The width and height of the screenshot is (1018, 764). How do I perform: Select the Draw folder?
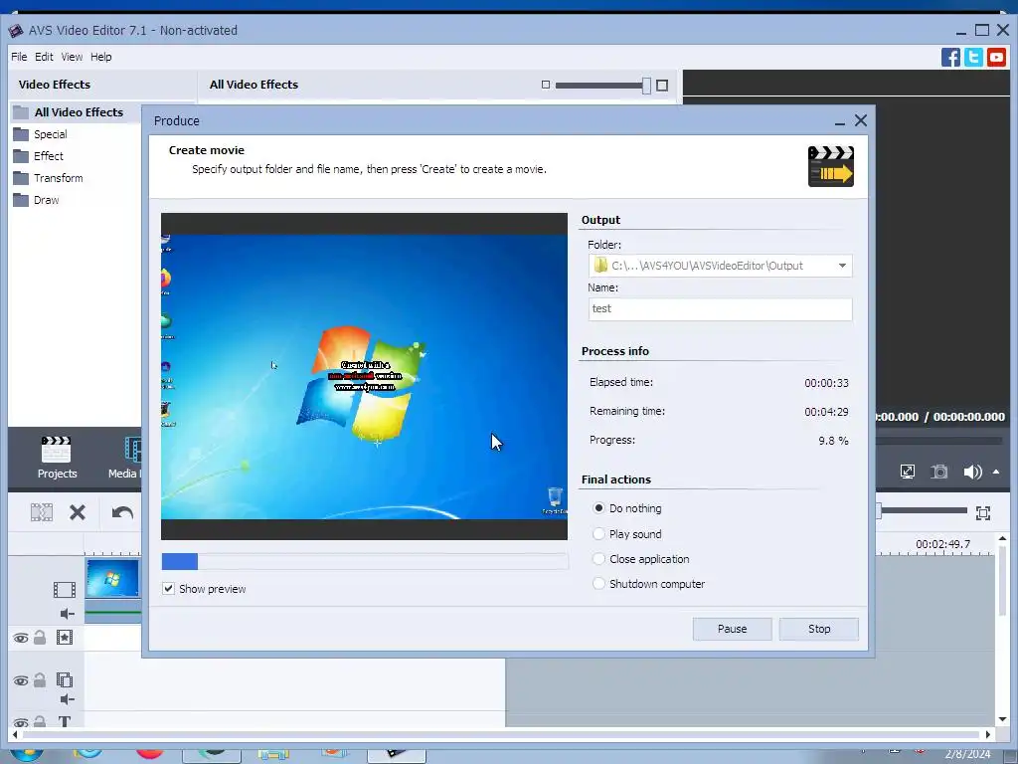coord(46,200)
